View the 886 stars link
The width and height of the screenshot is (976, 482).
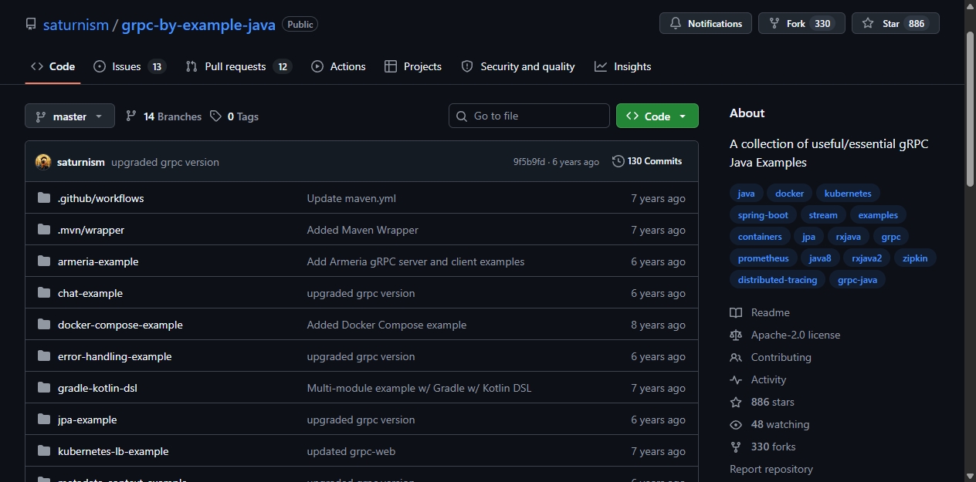click(x=762, y=402)
